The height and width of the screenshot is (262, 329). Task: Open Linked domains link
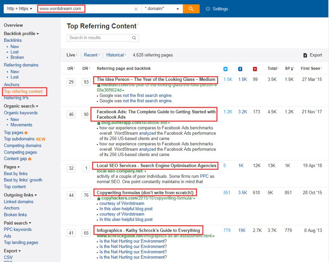point(19,202)
